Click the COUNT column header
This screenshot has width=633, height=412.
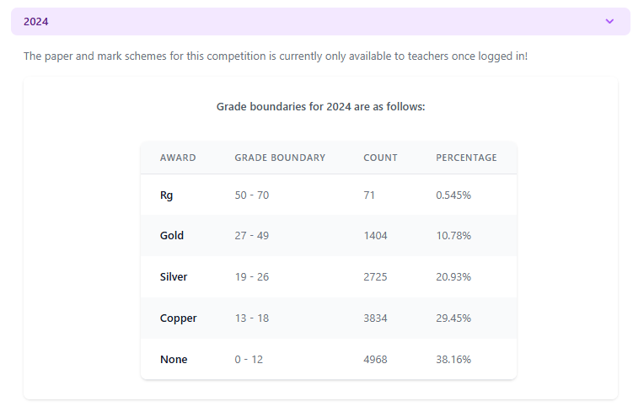click(x=380, y=158)
